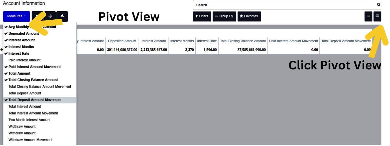Enable Total Closing Balance Amount Movement measure

coord(40,86)
